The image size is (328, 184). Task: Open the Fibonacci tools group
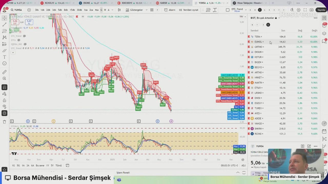pyautogui.click(x=4, y=31)
